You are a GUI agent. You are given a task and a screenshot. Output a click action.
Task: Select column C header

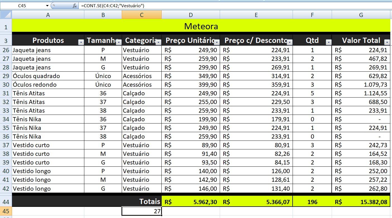coord(142,15)
